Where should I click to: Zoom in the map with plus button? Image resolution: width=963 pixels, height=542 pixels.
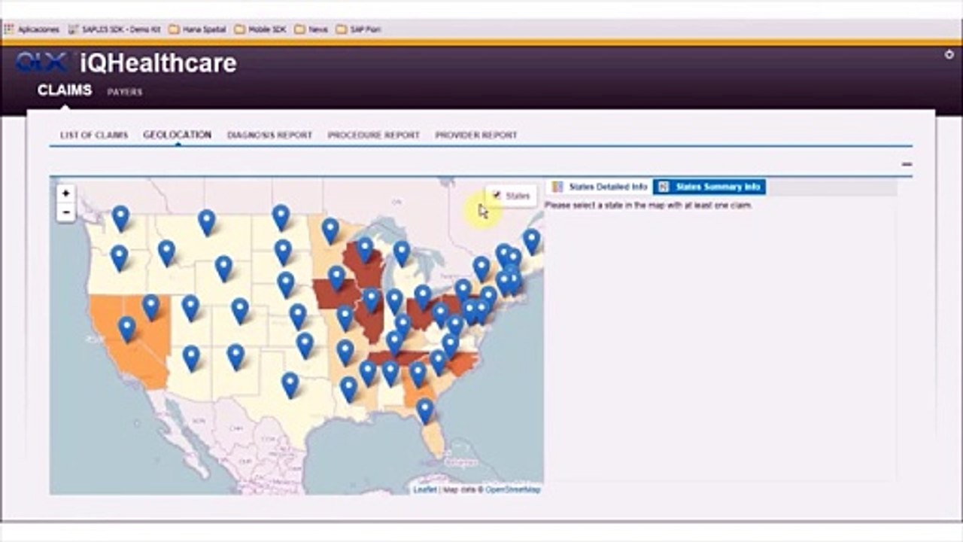(65, 193)
